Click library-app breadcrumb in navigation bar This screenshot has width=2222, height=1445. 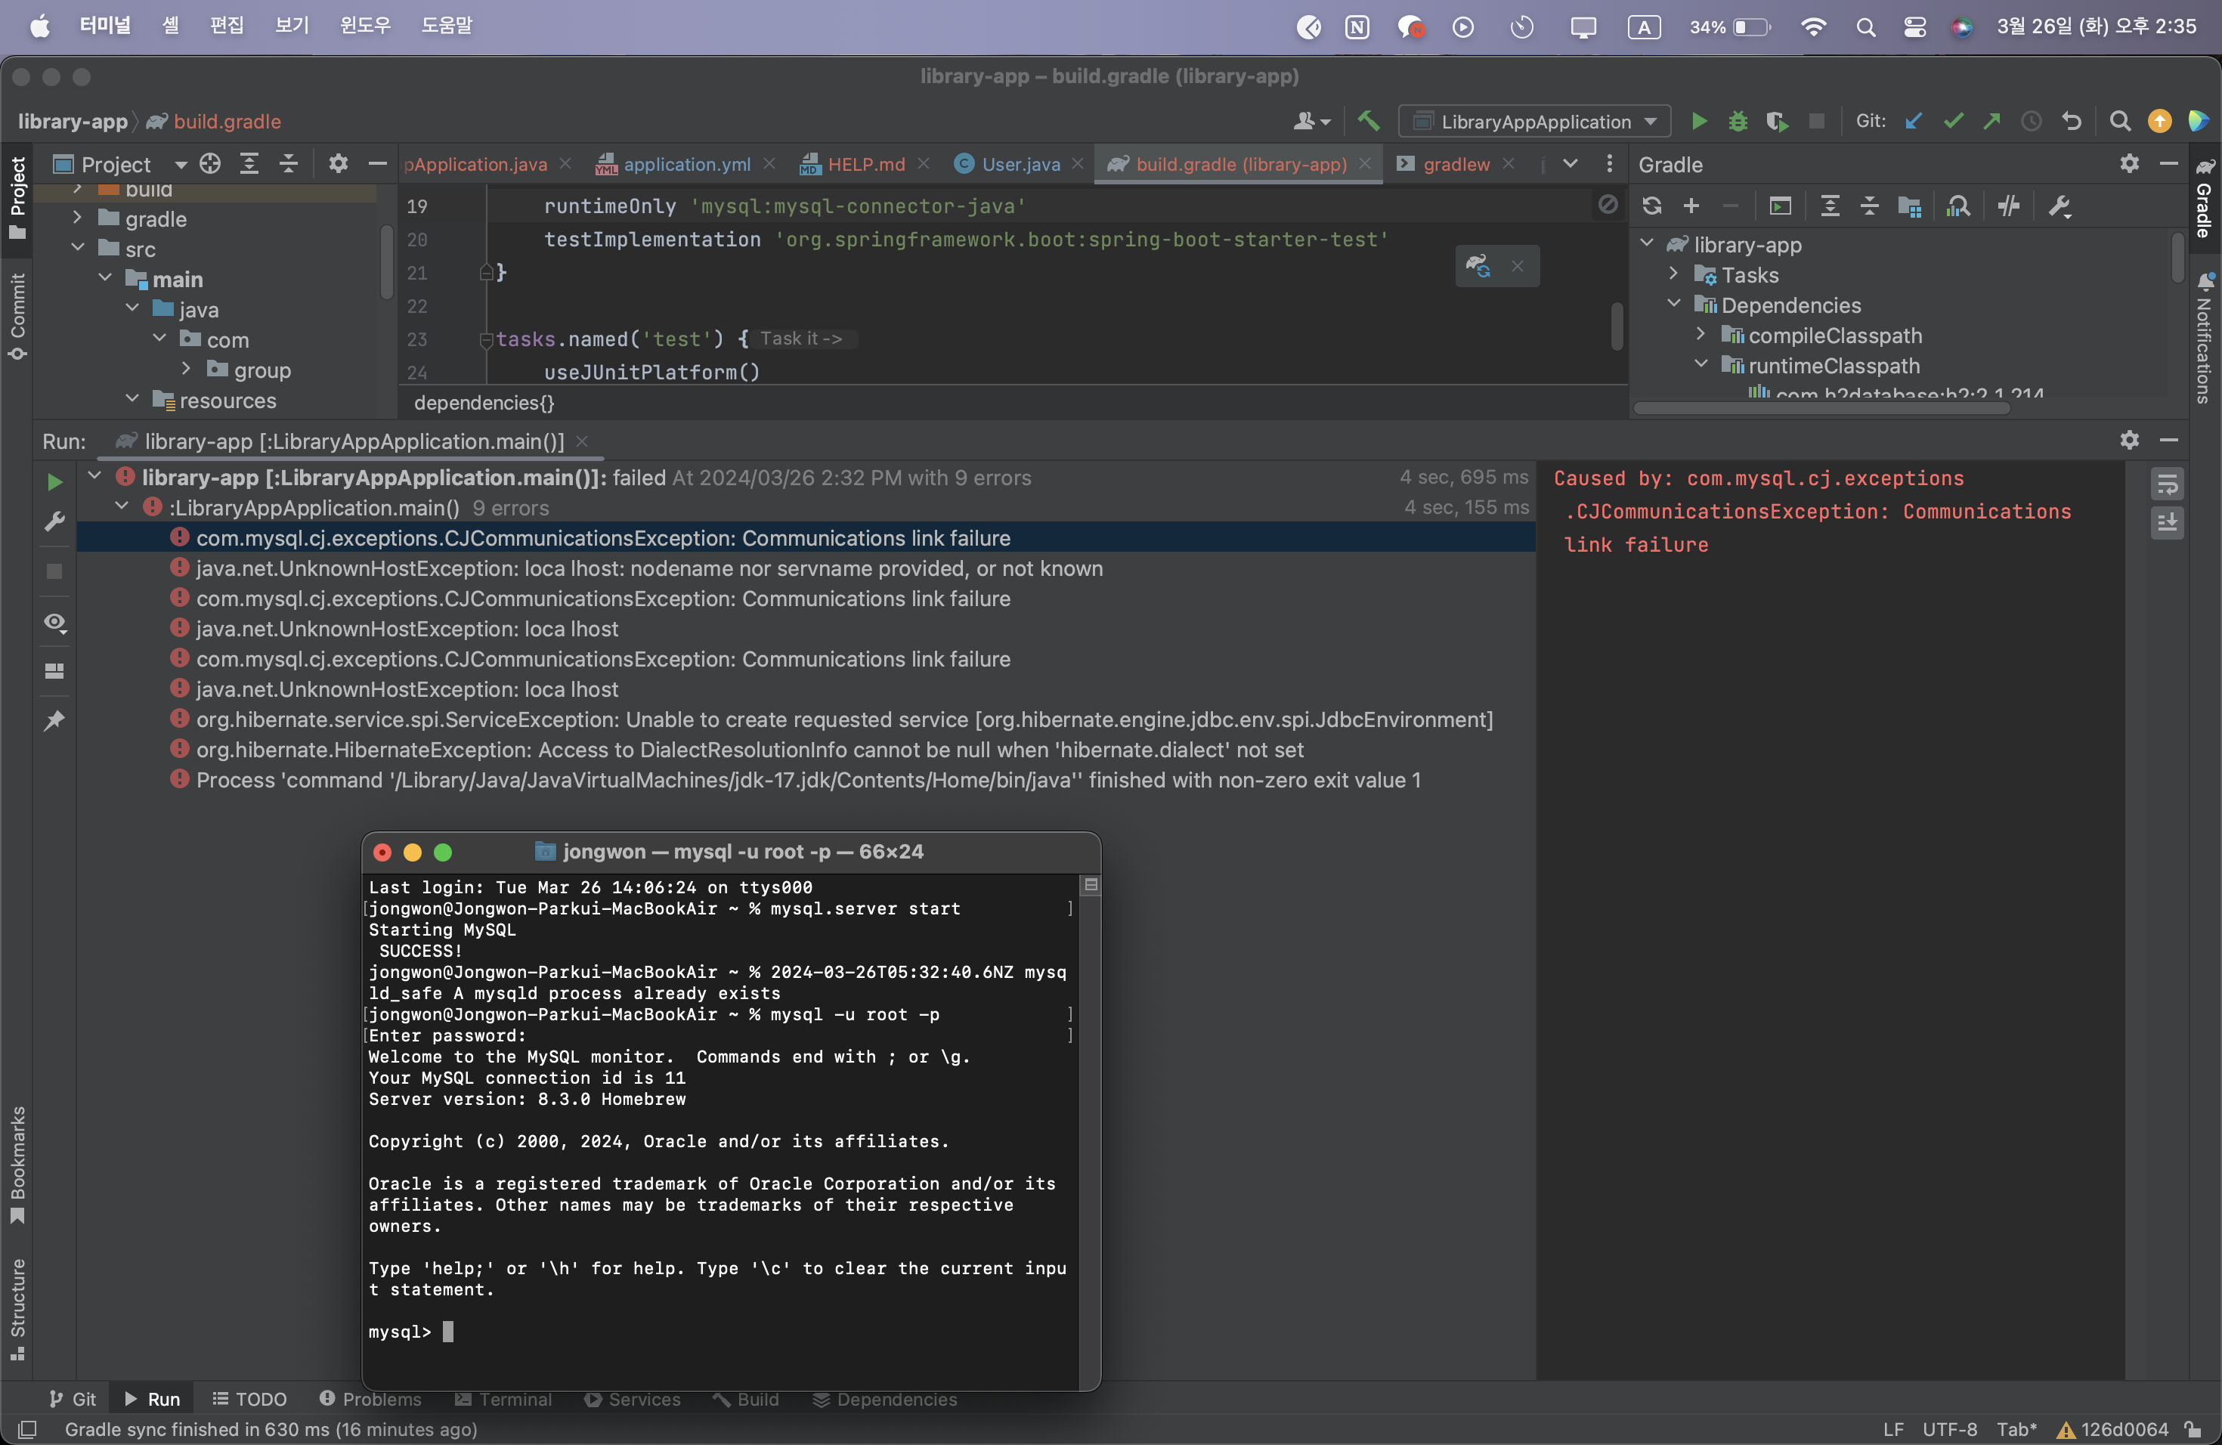[x=72, y=122]
